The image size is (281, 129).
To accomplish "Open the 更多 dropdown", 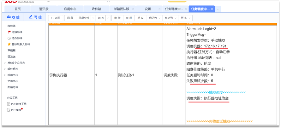I will pos(185,18).
